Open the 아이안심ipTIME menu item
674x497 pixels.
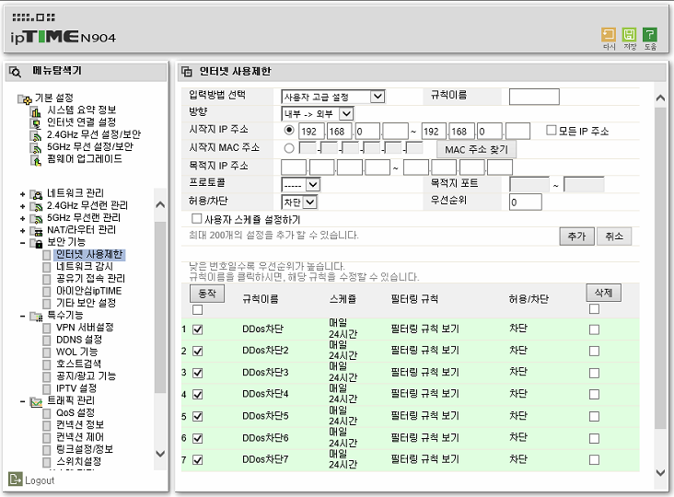pyautogui.click(x=89, y=291)
